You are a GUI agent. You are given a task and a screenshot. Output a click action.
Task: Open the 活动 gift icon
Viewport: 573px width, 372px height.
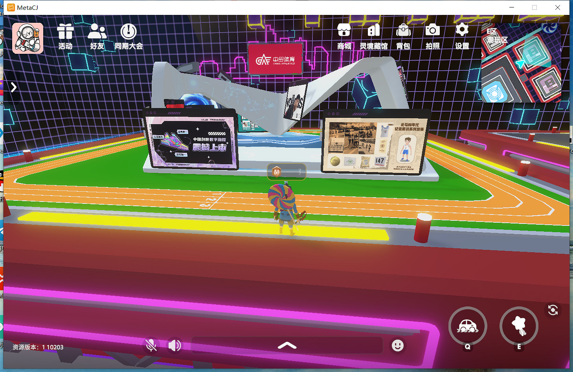tap(65, 36)
